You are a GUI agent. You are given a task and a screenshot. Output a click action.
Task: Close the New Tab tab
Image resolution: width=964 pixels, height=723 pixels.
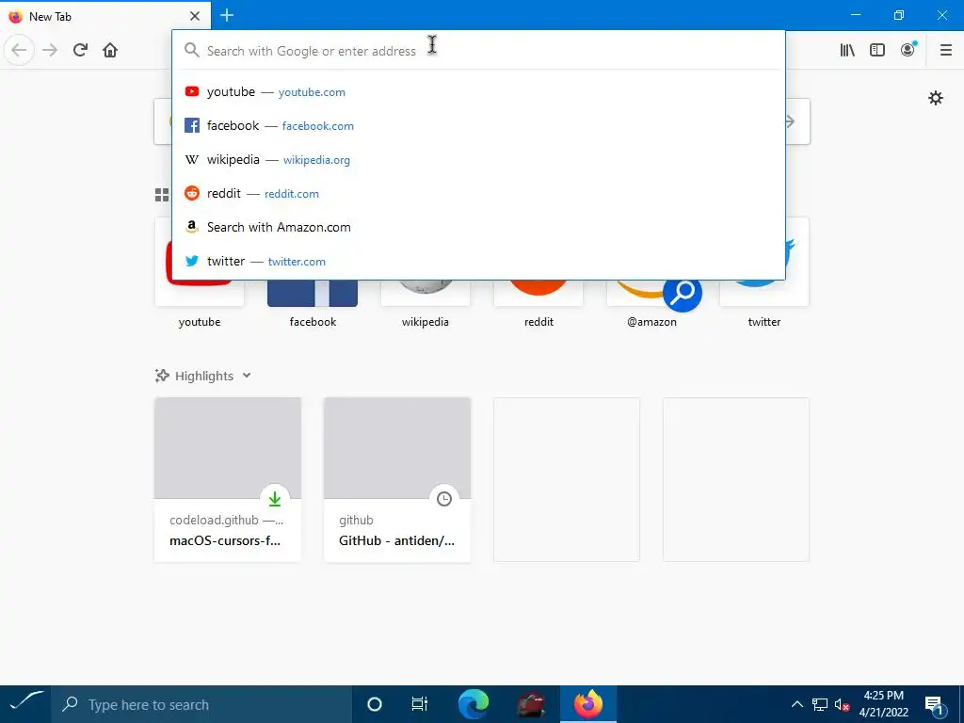point(195,16)
